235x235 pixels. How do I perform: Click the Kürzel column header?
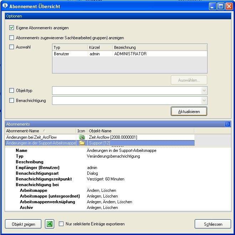point(100,47)
